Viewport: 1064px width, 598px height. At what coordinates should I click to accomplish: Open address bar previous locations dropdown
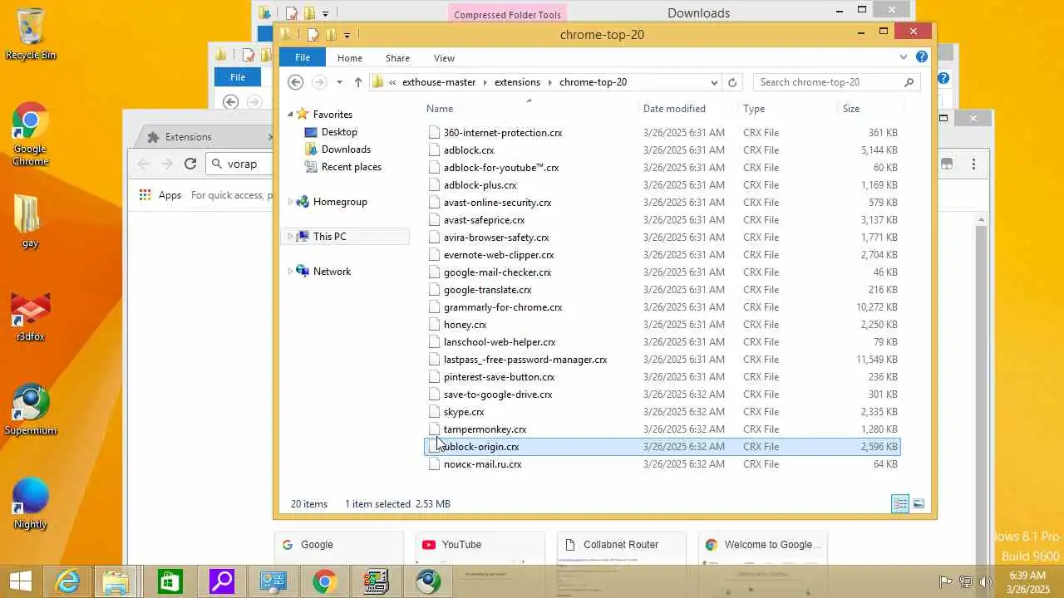click(714, 82)
